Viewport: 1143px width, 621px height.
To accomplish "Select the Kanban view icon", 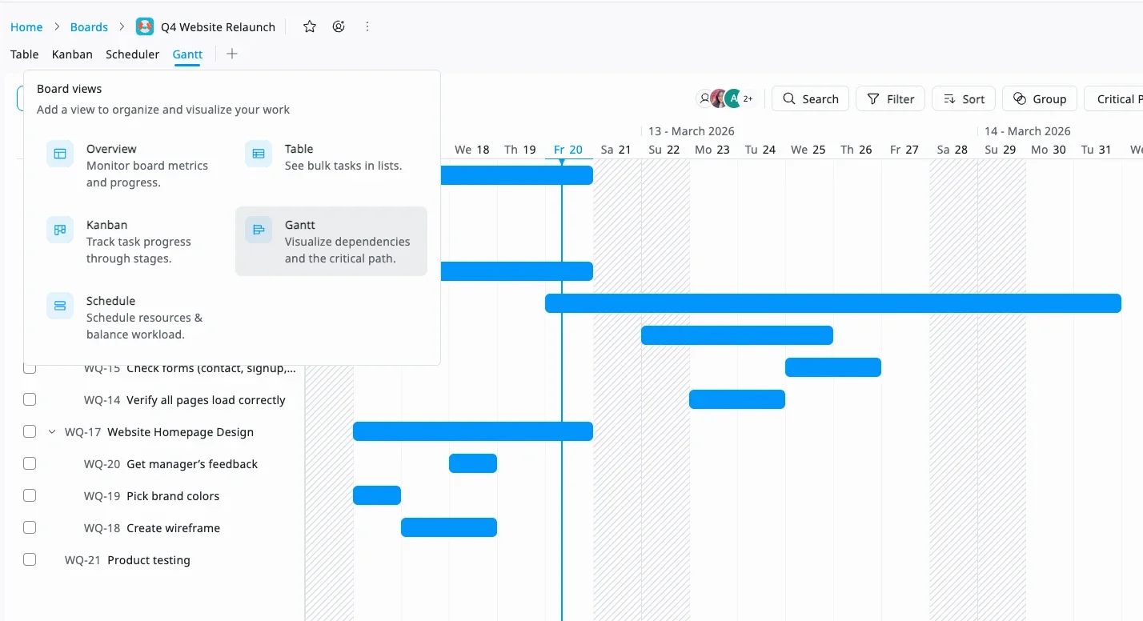I will (60, 230).
